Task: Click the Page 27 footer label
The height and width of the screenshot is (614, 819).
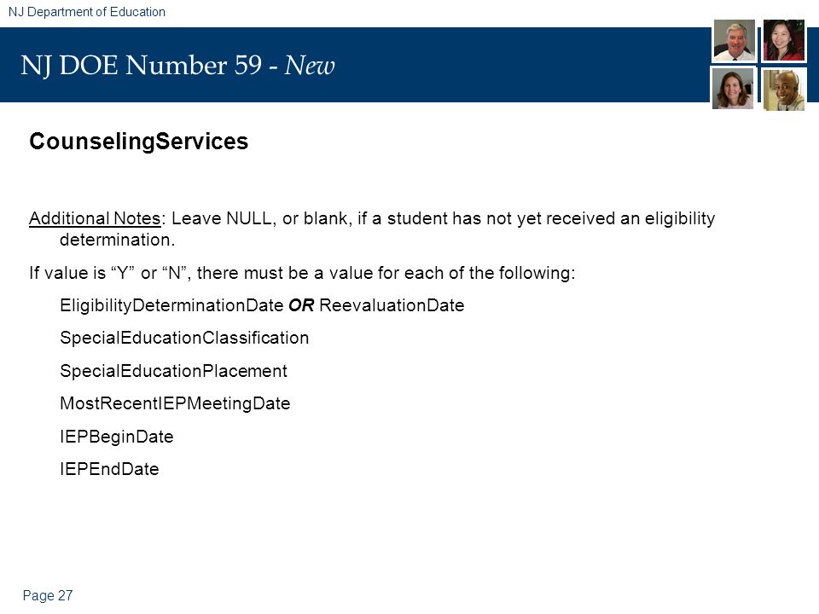Action: pos(48,596)
